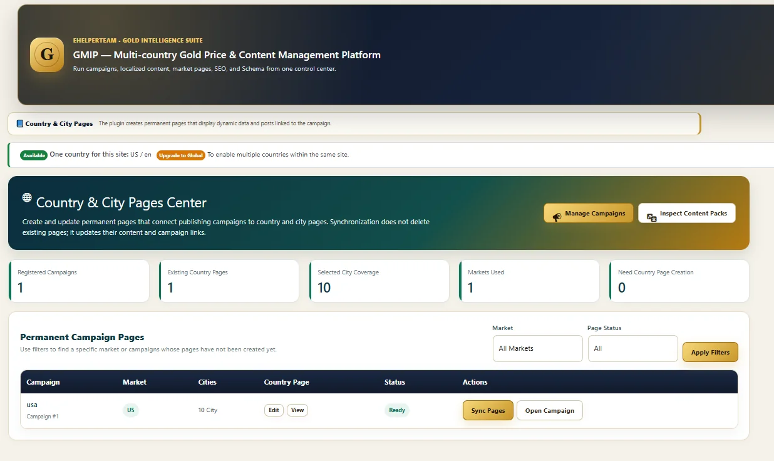Click the Existing Country Pages stat card
774x461 pixels.
point(229,281)
